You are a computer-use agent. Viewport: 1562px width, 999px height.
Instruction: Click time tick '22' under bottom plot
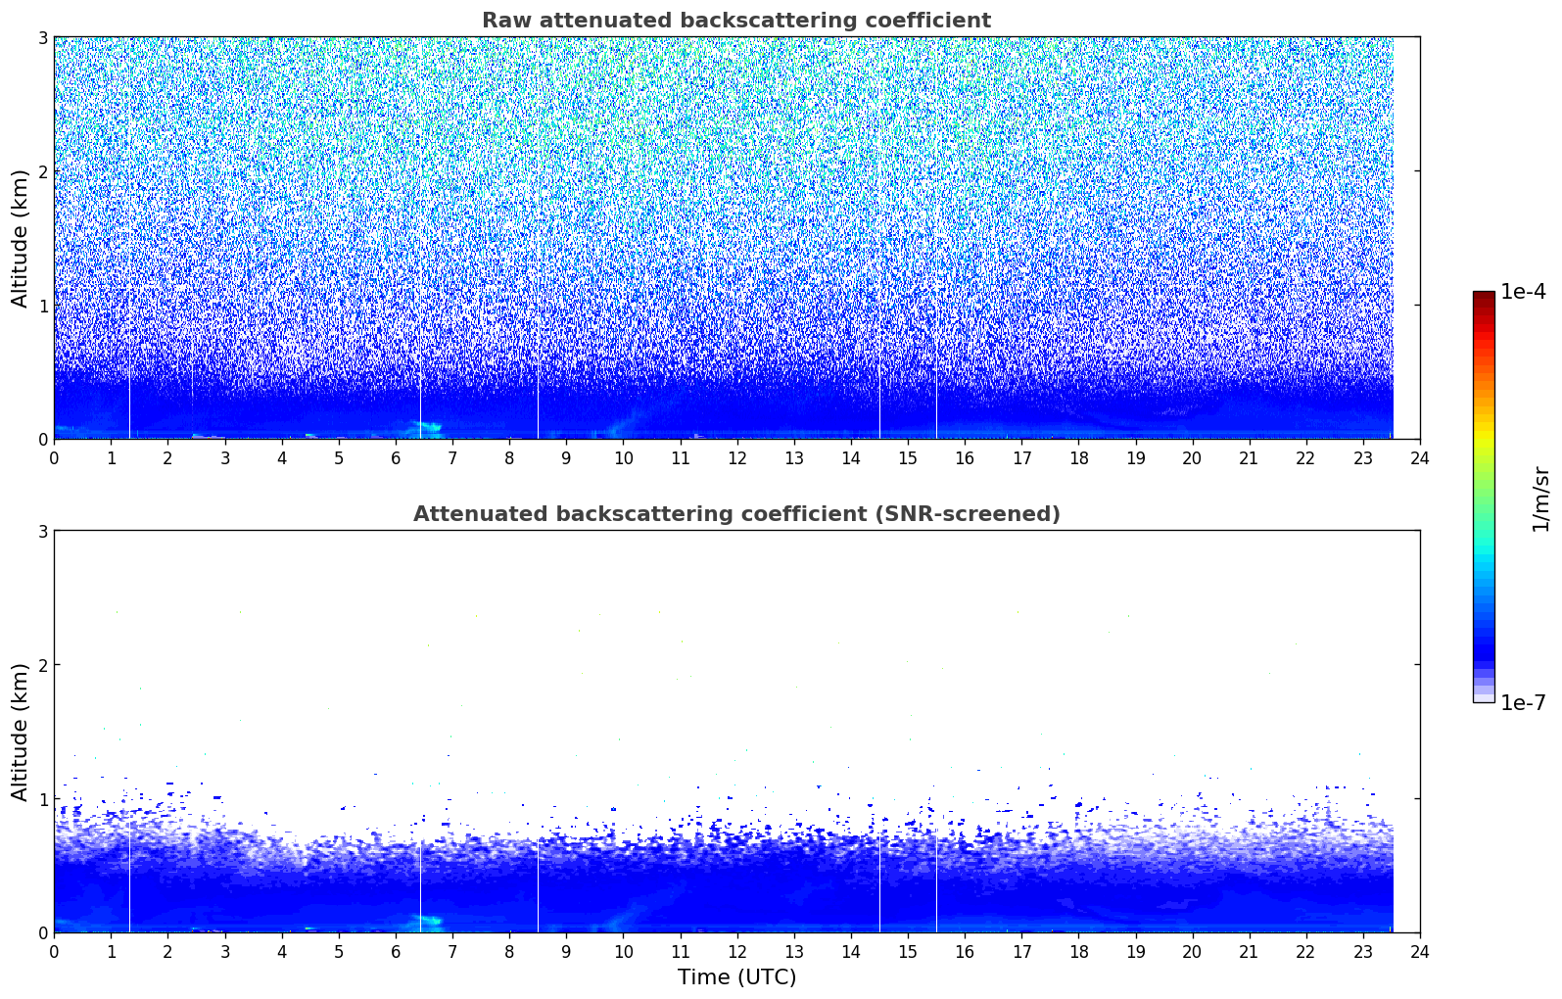tap(1306, 951)
